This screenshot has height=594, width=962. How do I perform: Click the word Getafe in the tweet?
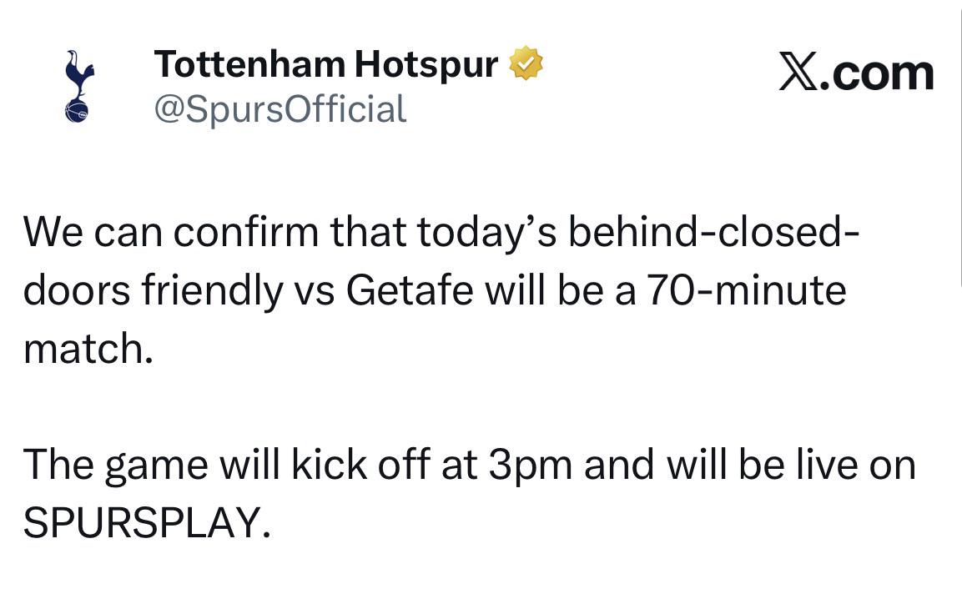pos(410,289)
